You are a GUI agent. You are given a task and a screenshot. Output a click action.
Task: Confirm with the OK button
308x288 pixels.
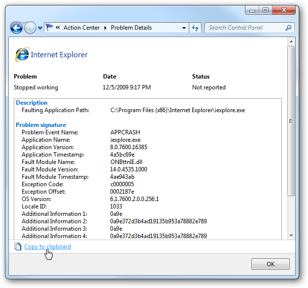(x=270, y=264)
